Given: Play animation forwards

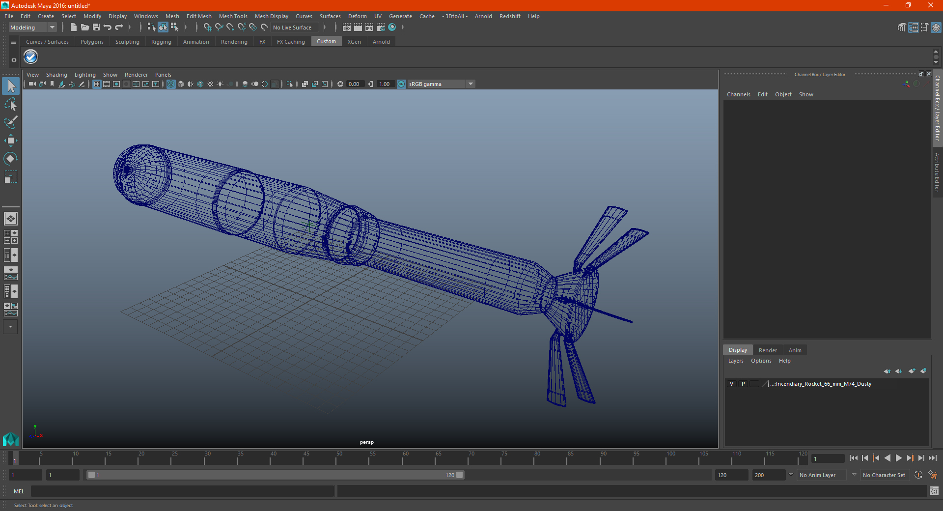Looking at the screenshot, I should click(899, 458).
